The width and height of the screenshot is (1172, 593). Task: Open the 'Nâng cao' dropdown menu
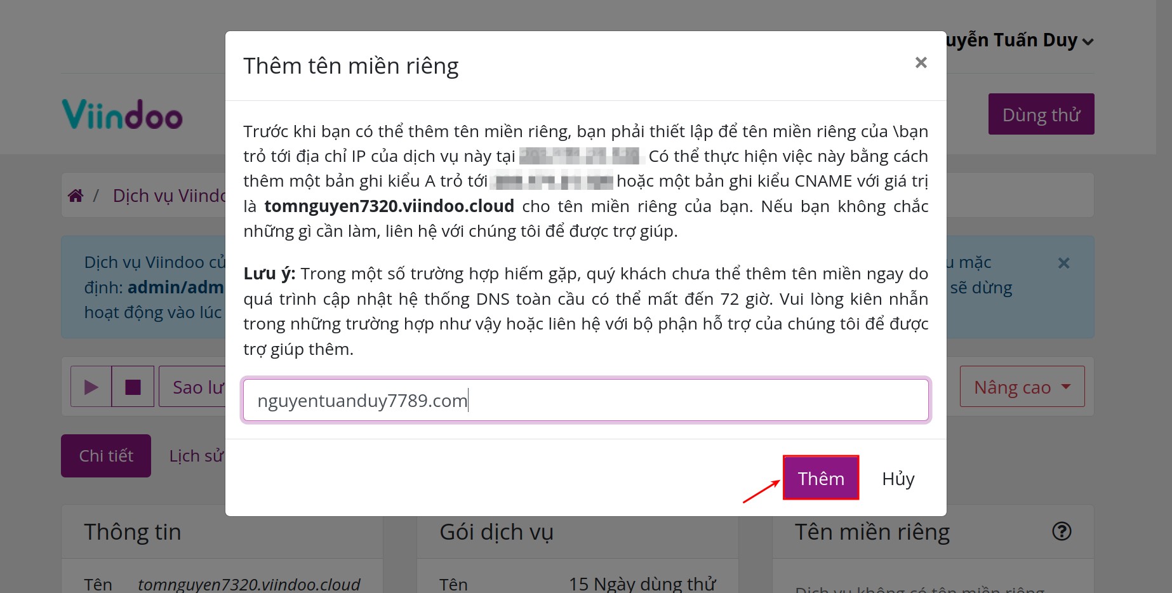coord(1022,386)
